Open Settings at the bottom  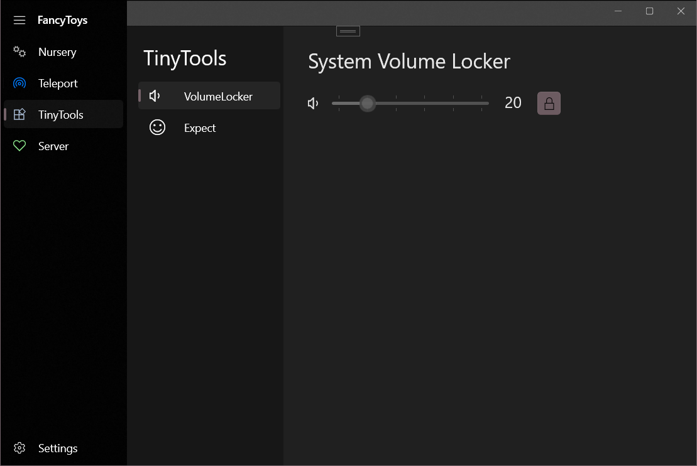[x=57, y=448]
